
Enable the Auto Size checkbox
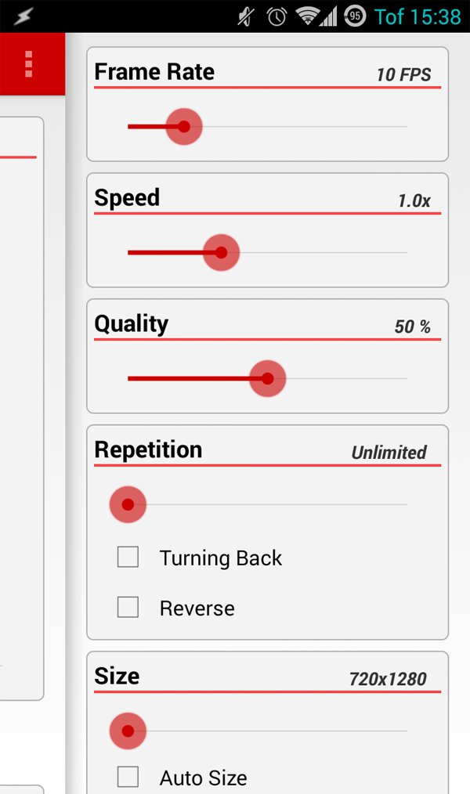[x=128, y=776]
